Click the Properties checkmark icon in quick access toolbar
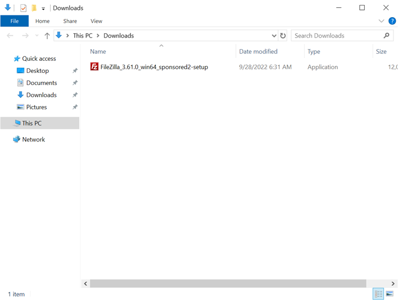This screenshot has height=300, width=398. pos(23,8)
